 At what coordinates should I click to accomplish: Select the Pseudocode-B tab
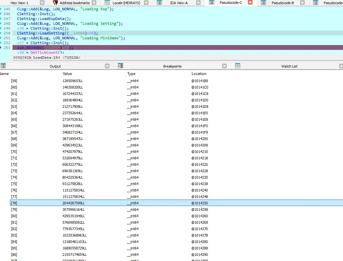(283, 3)
